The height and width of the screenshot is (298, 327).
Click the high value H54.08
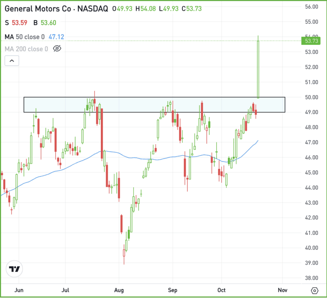[x=146, y=9]
